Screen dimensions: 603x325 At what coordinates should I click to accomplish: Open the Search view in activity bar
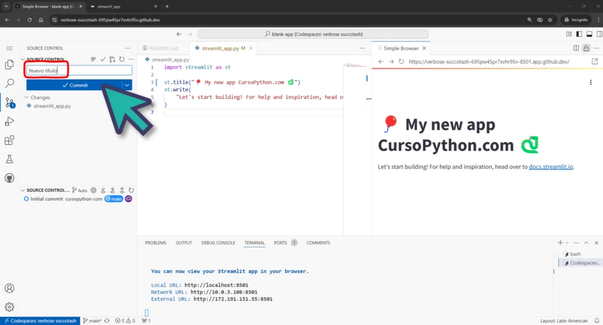(9, 83)
